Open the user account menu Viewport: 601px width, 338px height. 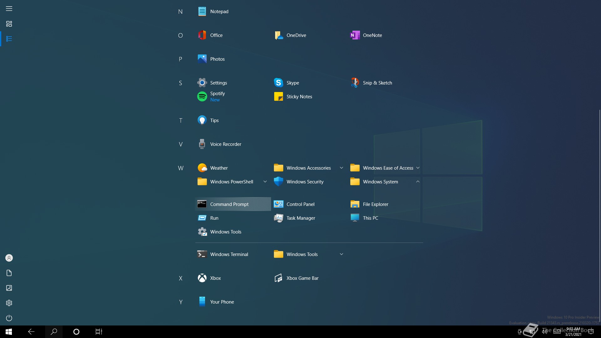tap(9, 258)
